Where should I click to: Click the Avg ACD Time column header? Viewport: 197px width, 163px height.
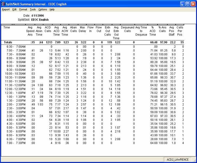56,31
